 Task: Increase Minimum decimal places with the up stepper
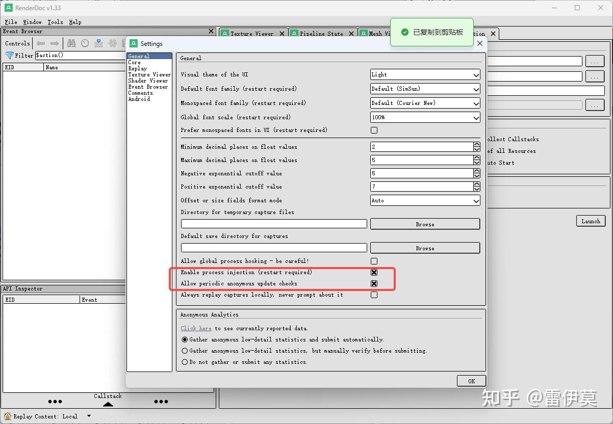(476, 144)
